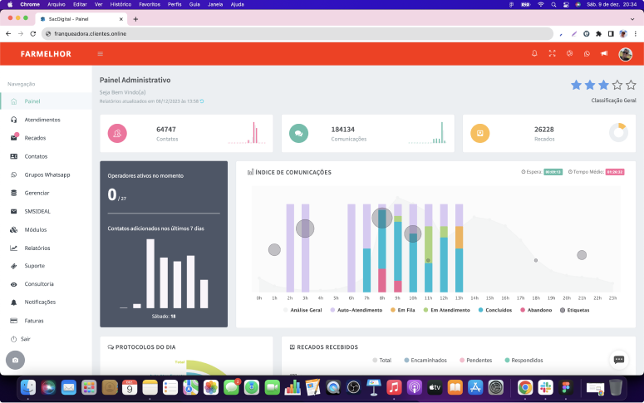
Task: Click the header megaphone icon
Action: click(604, 53)
